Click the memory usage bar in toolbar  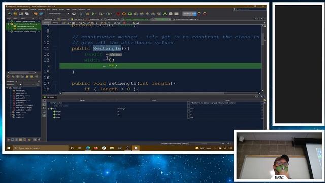189,14
